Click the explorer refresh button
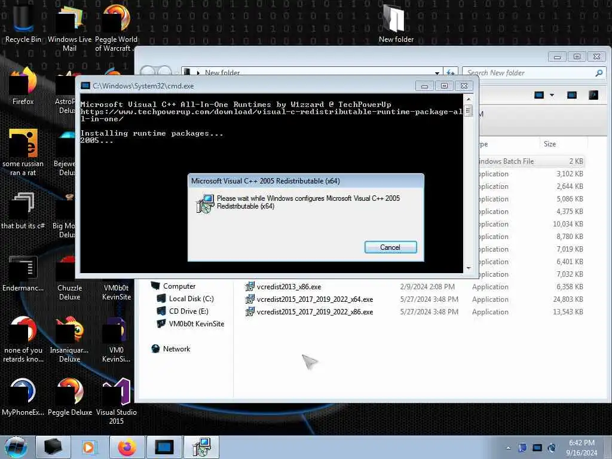Viewport: 612px width, 459px height. tap(451, 73)
